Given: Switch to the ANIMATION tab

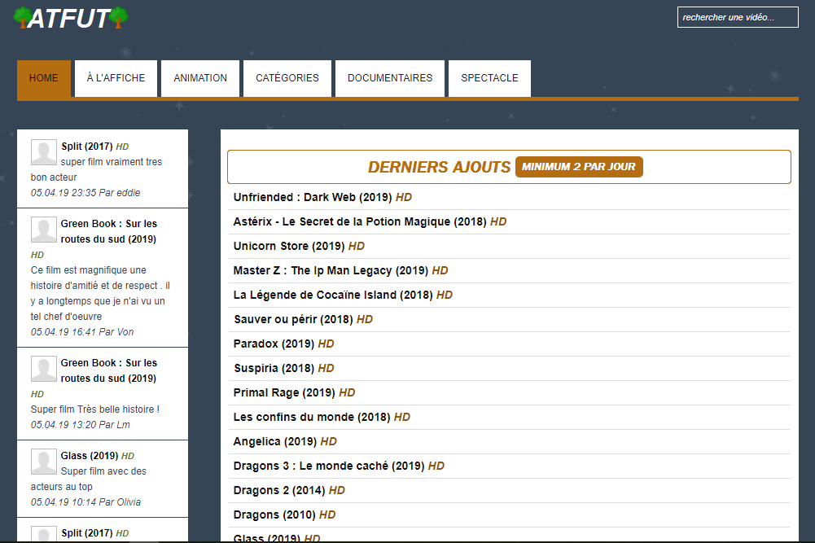Looking at the screenshot, I should pos(200,78).
